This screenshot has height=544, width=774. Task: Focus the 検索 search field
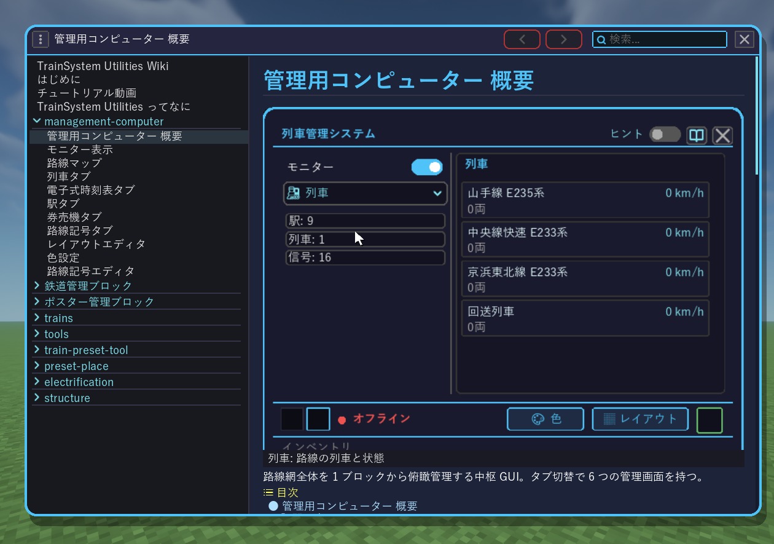pos(660,39)
